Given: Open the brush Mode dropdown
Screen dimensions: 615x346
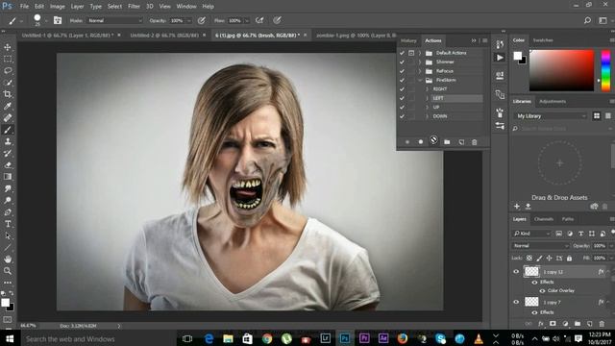Looking at the screenshot, I should pos(114,20).
